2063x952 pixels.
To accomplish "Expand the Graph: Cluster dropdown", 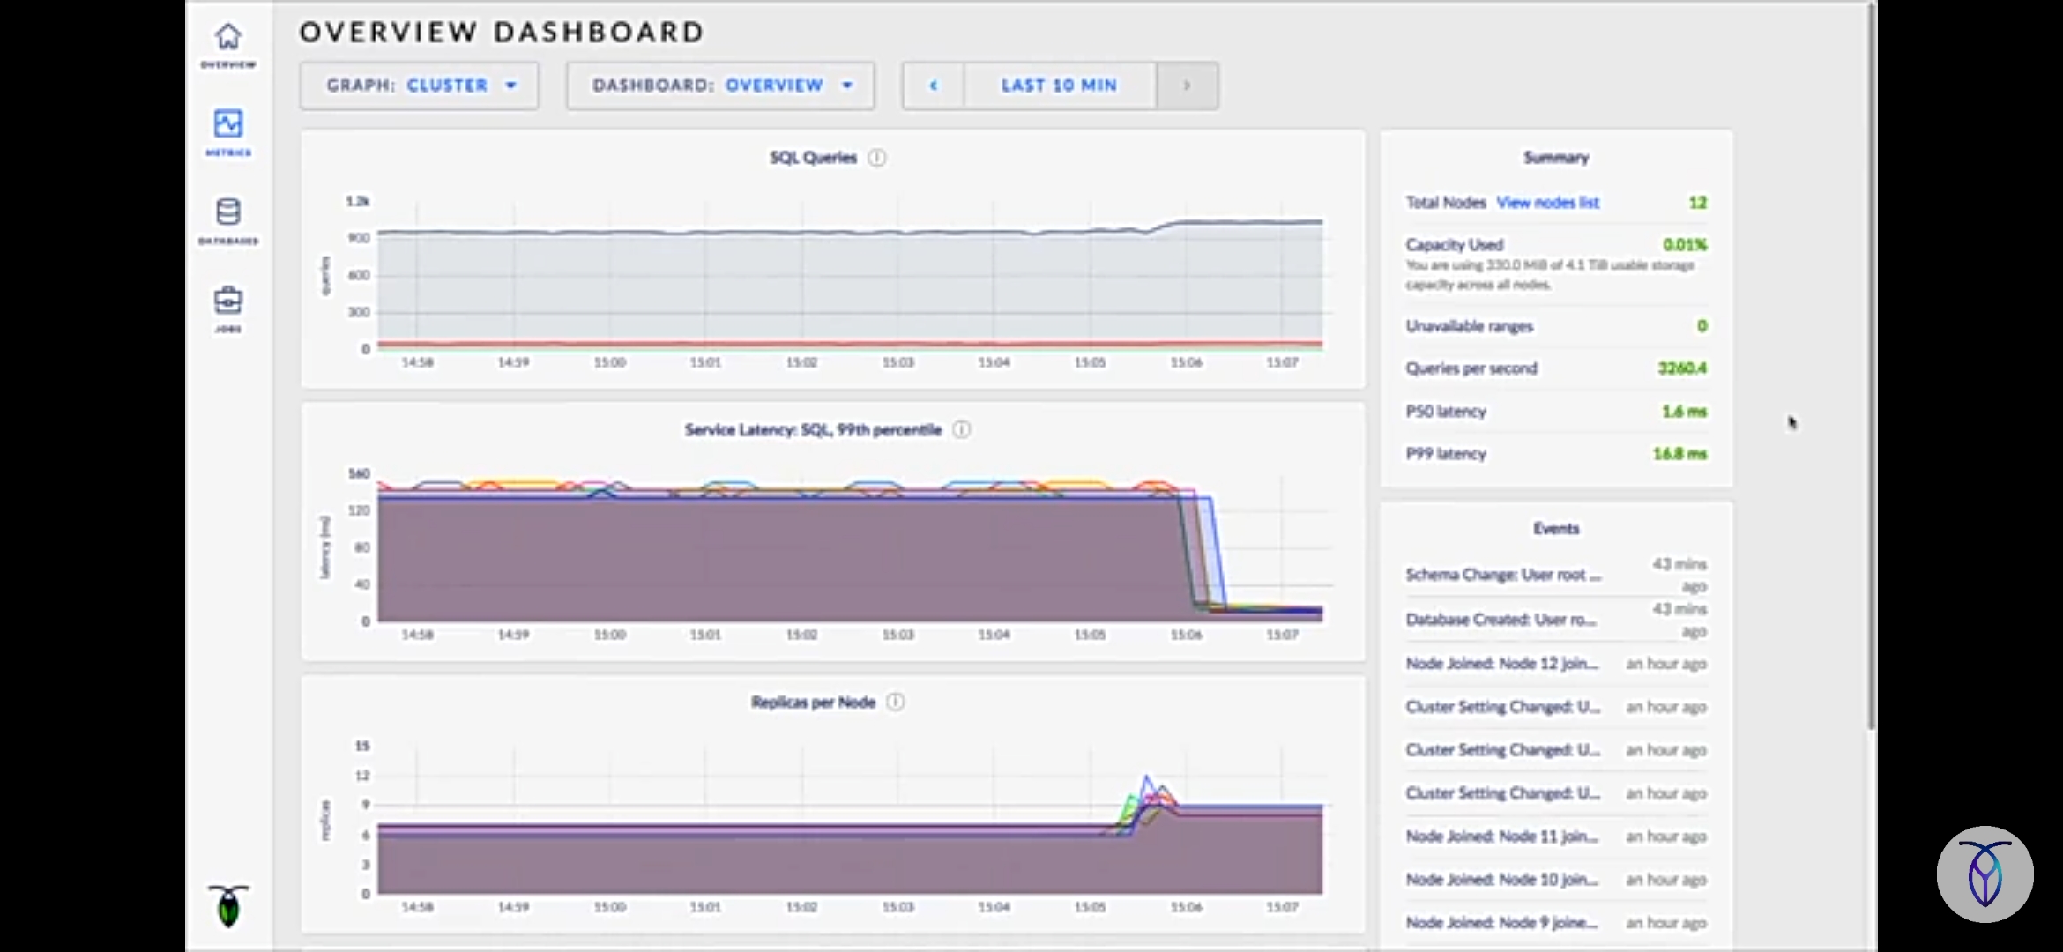I will click(420, 86).
